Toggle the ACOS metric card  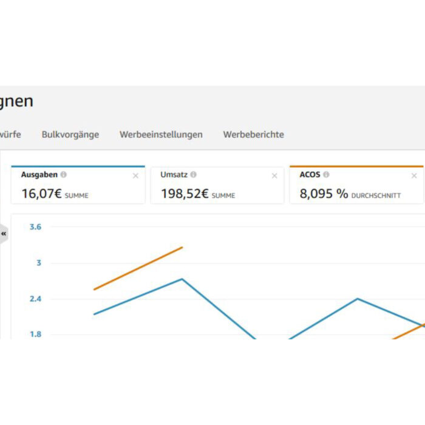(356, 185)
